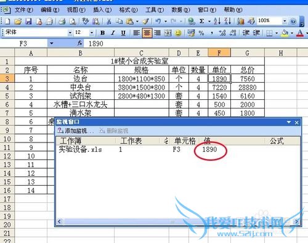This screenshot has height=243, width=308.
Task: Click watch window horizontal scrollbar
Action: point(177,221)
